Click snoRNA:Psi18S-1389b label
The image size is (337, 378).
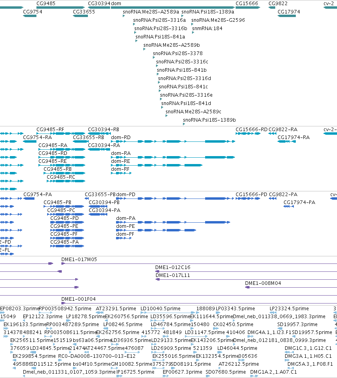pyautogui.click(x=209, y=120)
